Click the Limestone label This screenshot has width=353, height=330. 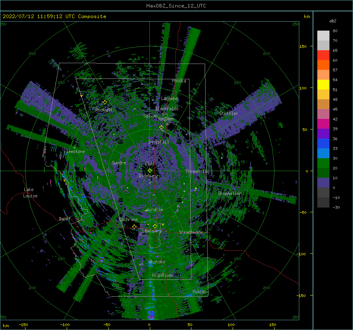coord(74,151)
